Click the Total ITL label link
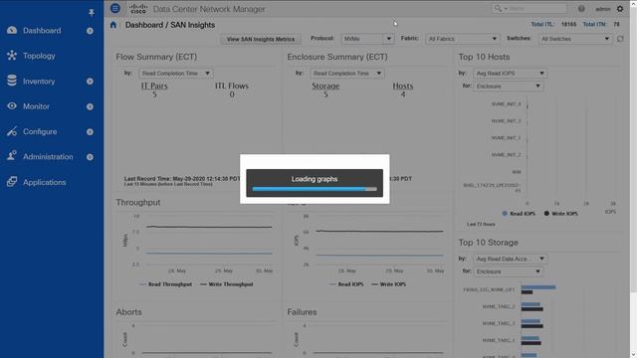 (x=542, y=24)
